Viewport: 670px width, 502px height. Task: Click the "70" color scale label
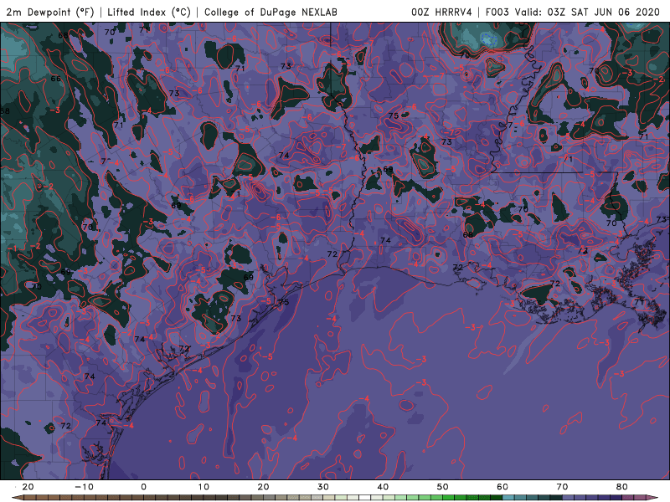pyautogui.click(x=562, y=487)
